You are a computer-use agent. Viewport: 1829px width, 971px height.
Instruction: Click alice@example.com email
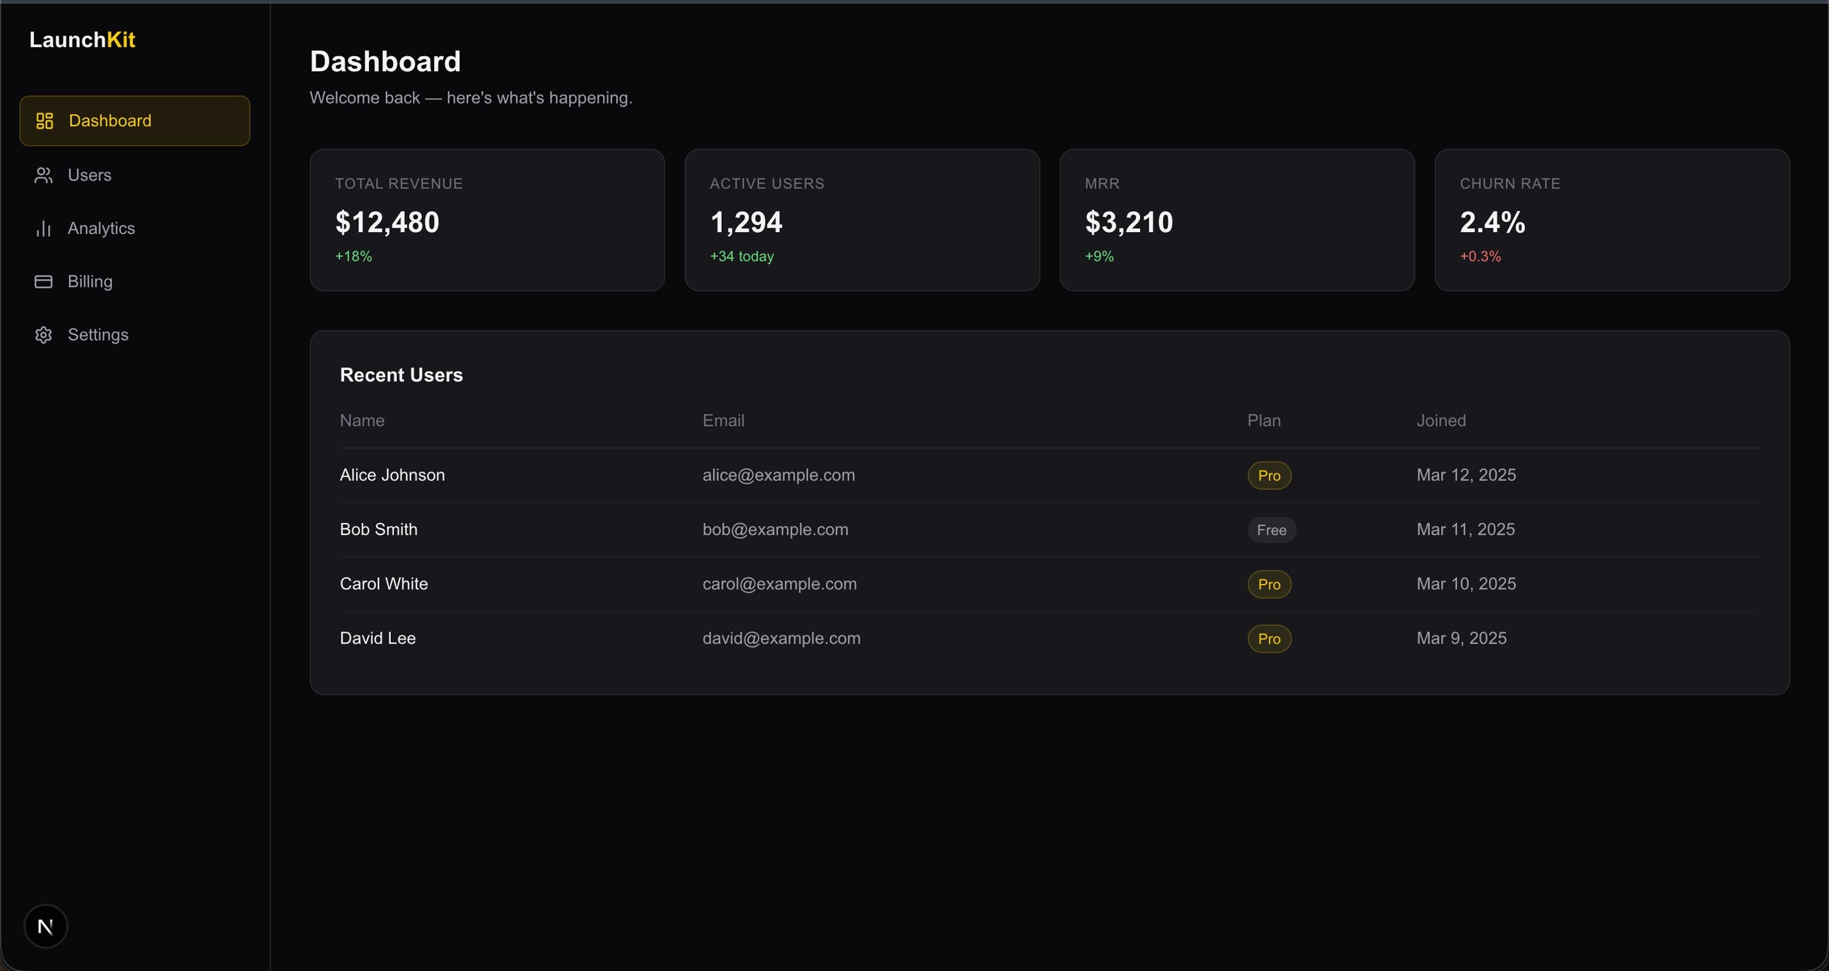(x=779, y=475)
